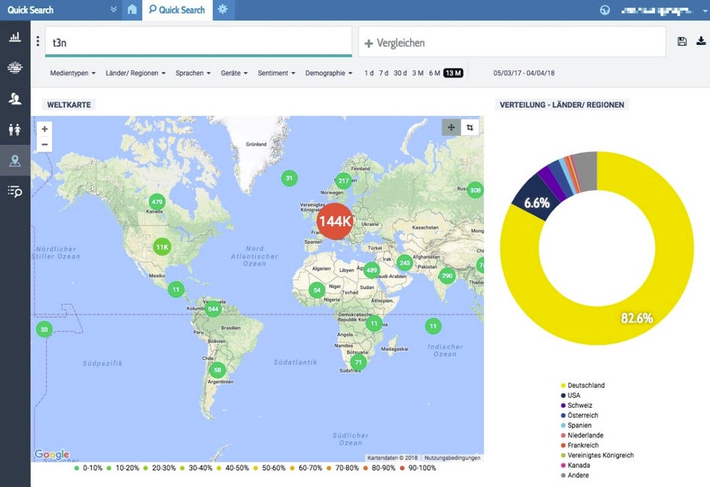Toggle Deutschland in the chart legend
This screenshot has width=710, height=487.
pyautogui.click(x=583, y=386)
